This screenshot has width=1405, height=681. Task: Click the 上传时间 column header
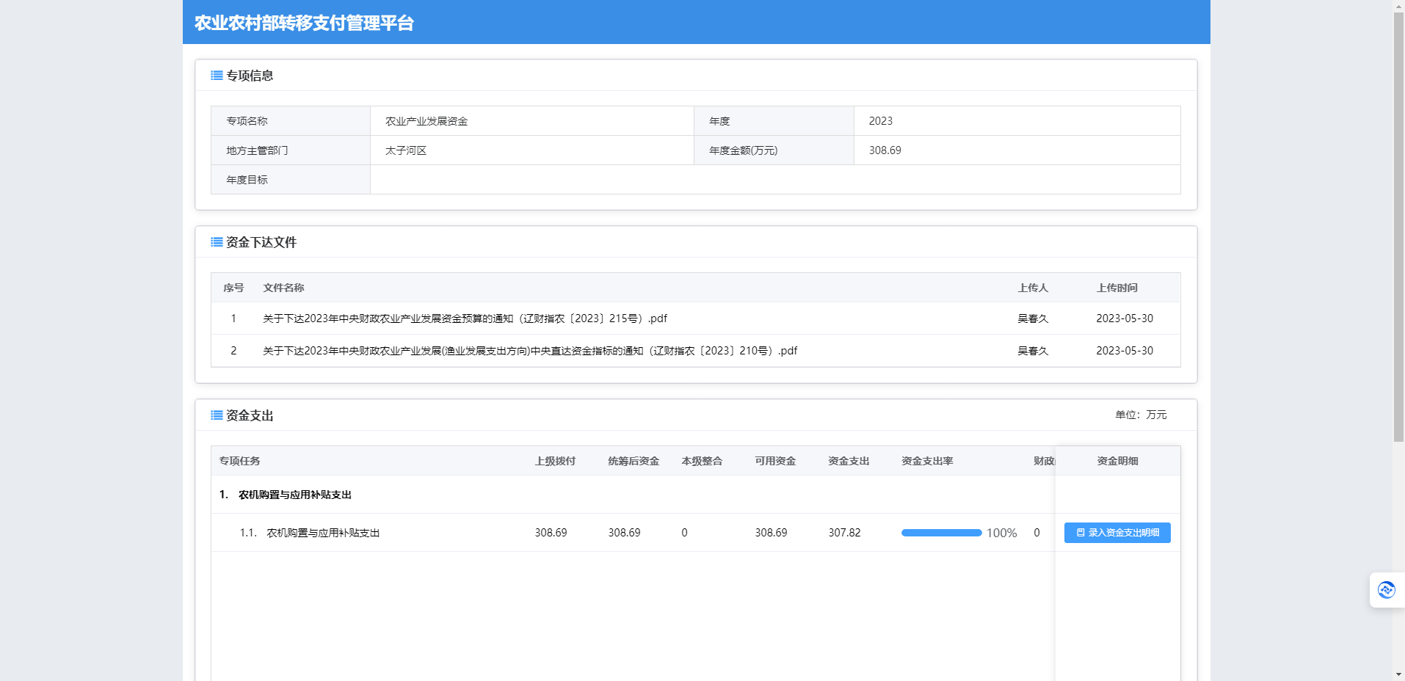pos(1117,288)
